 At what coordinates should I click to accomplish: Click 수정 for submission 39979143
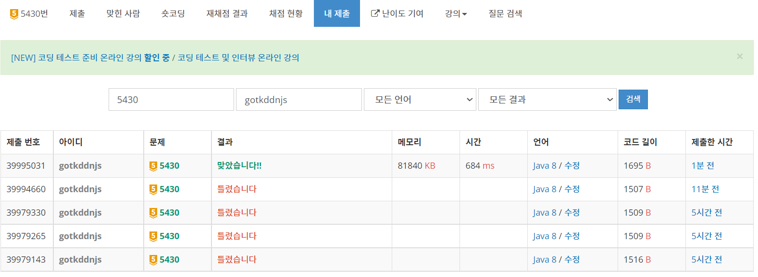pyautogui.click(x=572, y=260)
